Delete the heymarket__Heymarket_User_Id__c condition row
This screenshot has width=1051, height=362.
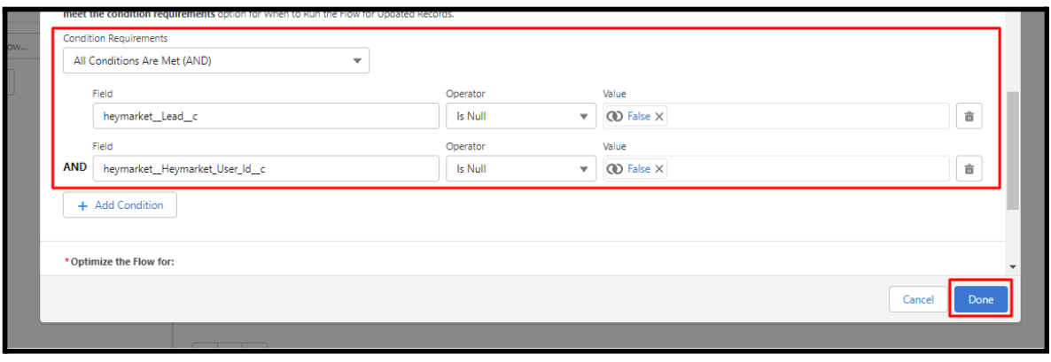pos(969,169)
